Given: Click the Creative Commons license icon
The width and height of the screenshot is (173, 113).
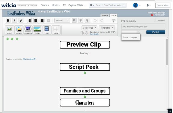Looking at the screenshot, I should click(86, 33).
